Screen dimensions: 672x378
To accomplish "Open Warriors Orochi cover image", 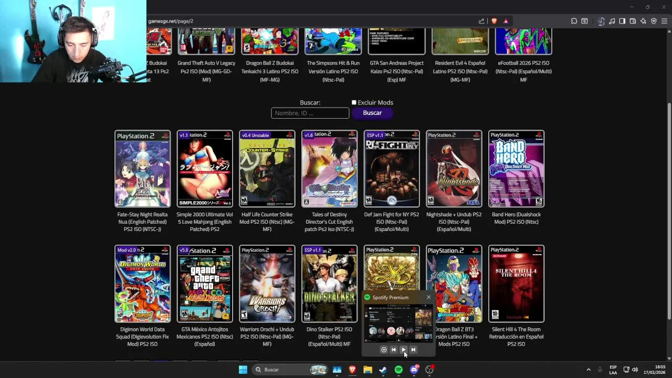I will tap(267, 283).
